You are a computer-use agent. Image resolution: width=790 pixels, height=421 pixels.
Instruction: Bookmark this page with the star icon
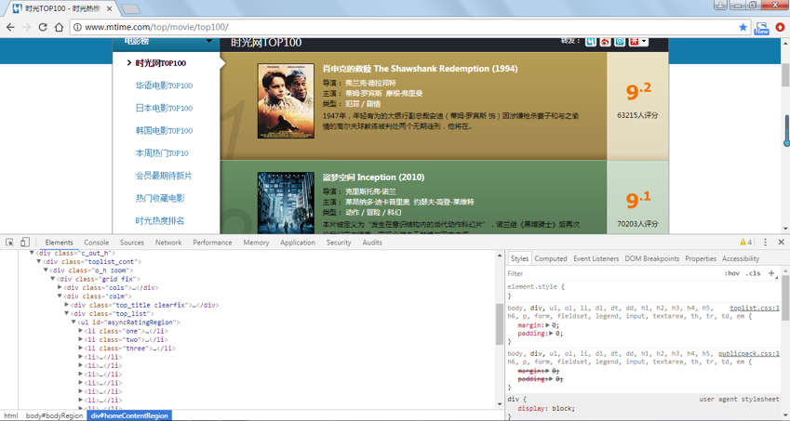click(743, 27)
